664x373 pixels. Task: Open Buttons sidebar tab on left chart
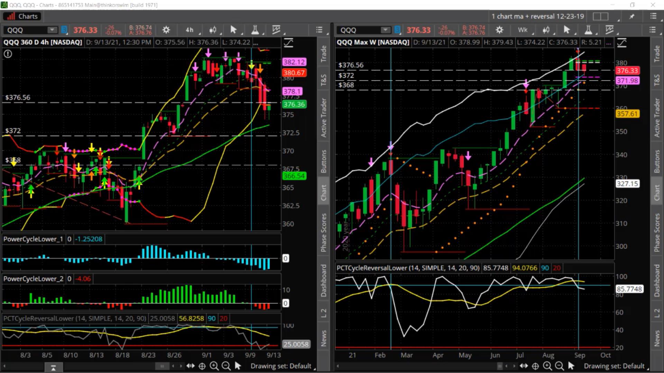tap(323, 161)
